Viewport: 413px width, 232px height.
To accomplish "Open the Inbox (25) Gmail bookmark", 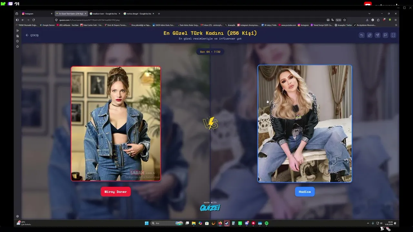I will [212, 25].
